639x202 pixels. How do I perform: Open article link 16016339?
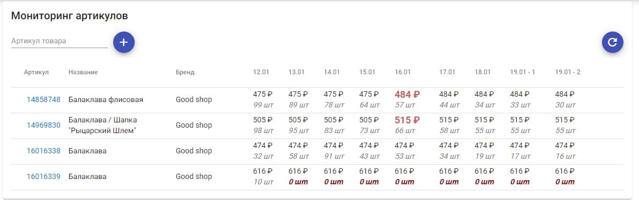(43, 176)
